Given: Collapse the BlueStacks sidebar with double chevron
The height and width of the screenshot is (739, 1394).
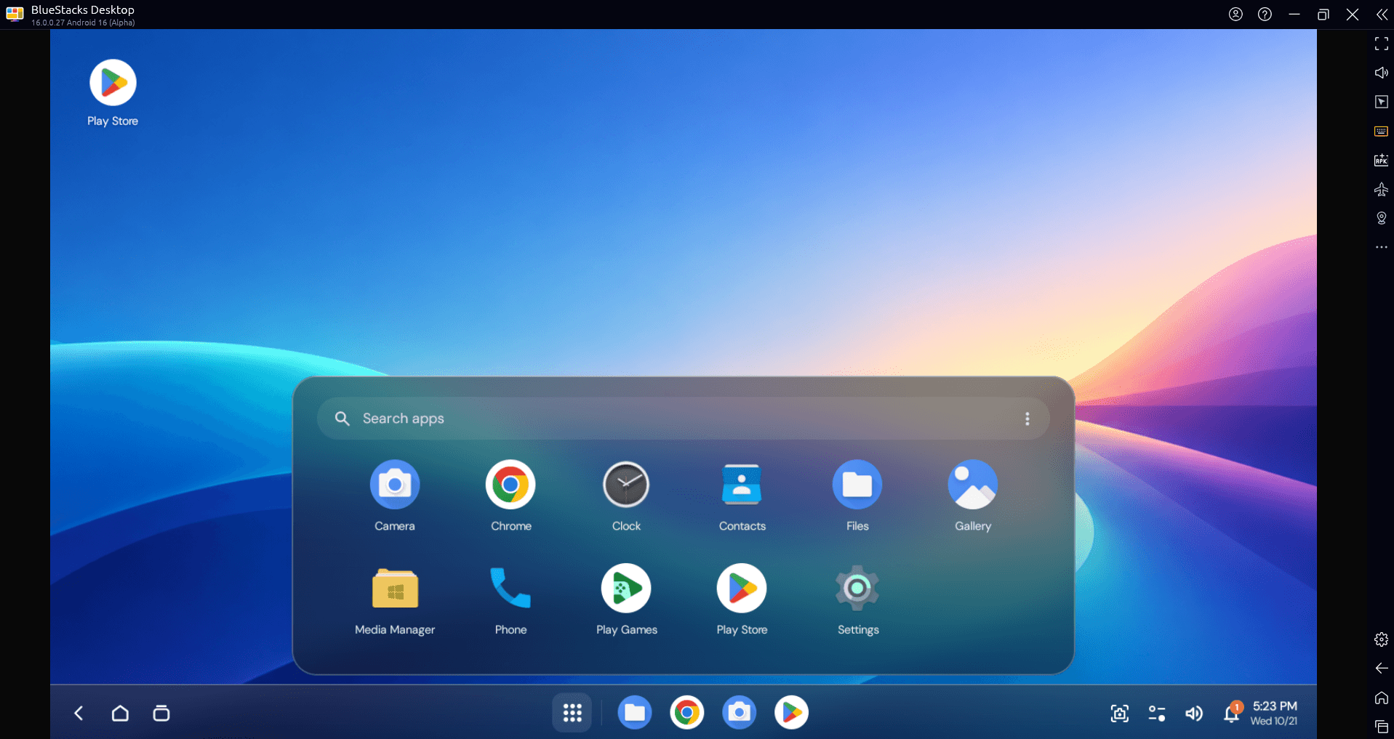Looking at the screenshot, I should pos(1382,15).
